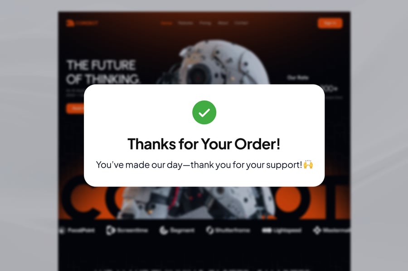
Task: Go to the Pricing nav link
Action: 205,23
